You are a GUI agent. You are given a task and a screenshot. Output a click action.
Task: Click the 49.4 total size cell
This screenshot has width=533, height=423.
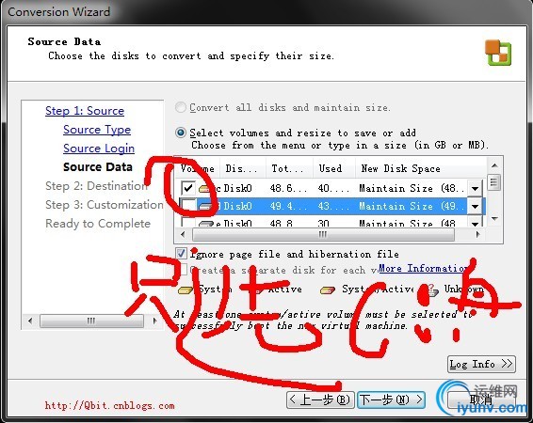tap(288, 206)
